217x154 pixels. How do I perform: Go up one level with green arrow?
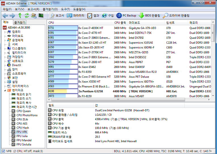(x=20, y=16)
